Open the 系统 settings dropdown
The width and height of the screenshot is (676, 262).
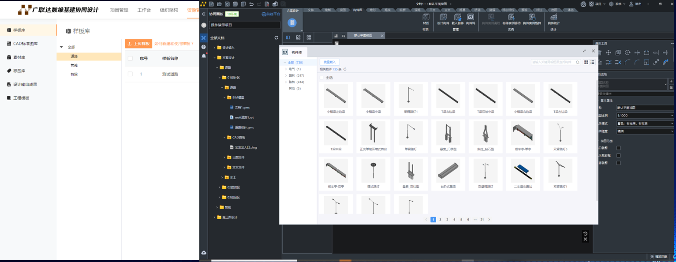click(618, 4)
